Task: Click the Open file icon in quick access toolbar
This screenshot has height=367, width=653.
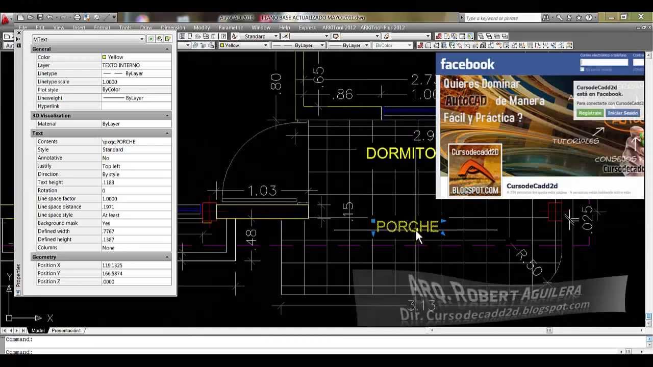Action: pos(31,17)
